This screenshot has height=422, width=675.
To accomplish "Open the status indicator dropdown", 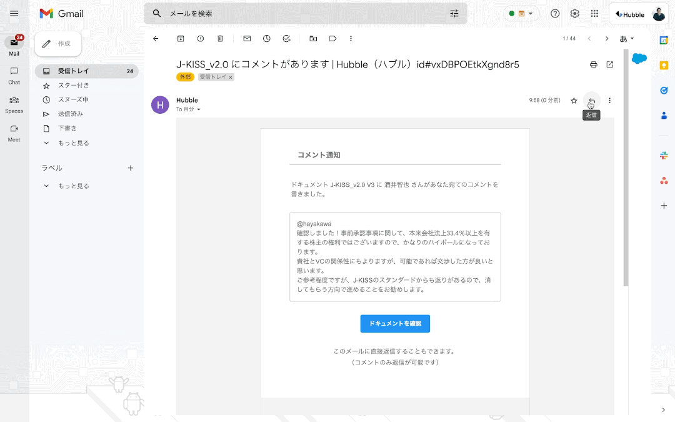I will coord(521,14).
